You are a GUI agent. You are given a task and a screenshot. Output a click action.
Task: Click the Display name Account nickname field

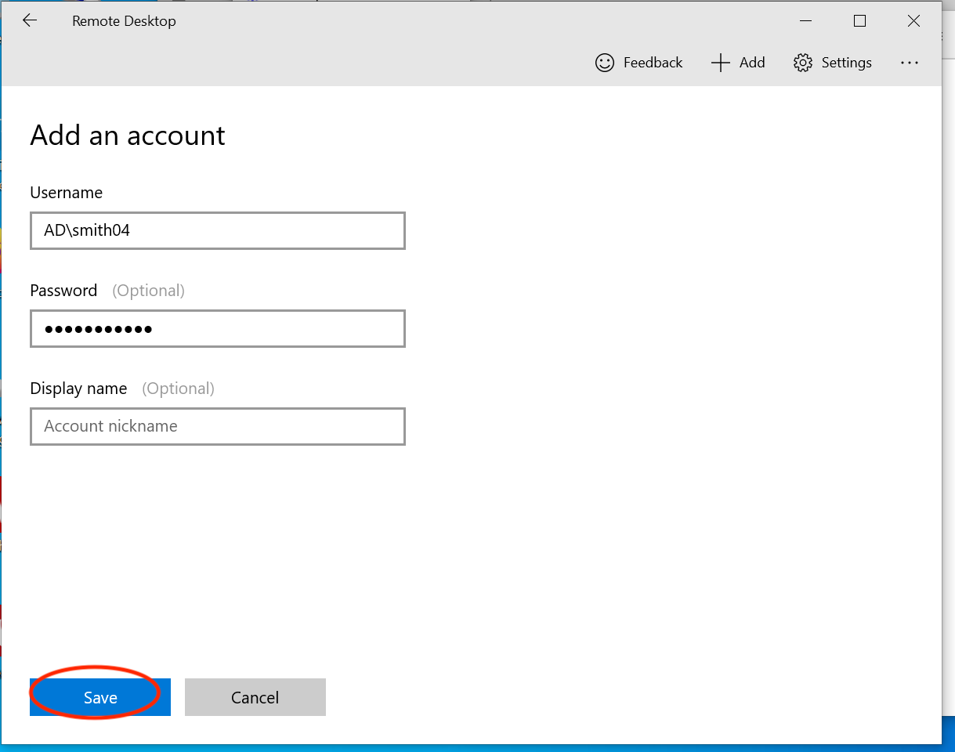pyautogui.click(x=218, y=426)
